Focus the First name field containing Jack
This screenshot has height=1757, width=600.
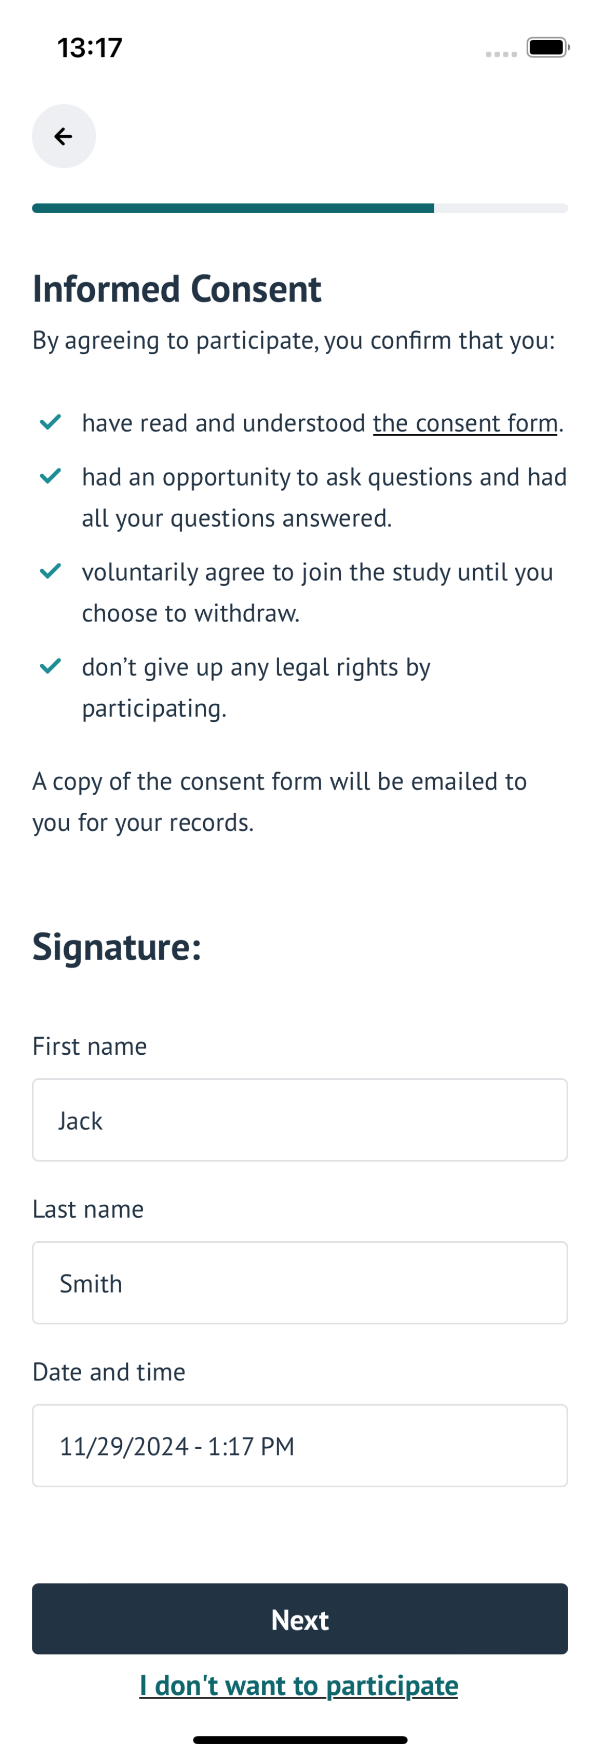pos(300,1120)
